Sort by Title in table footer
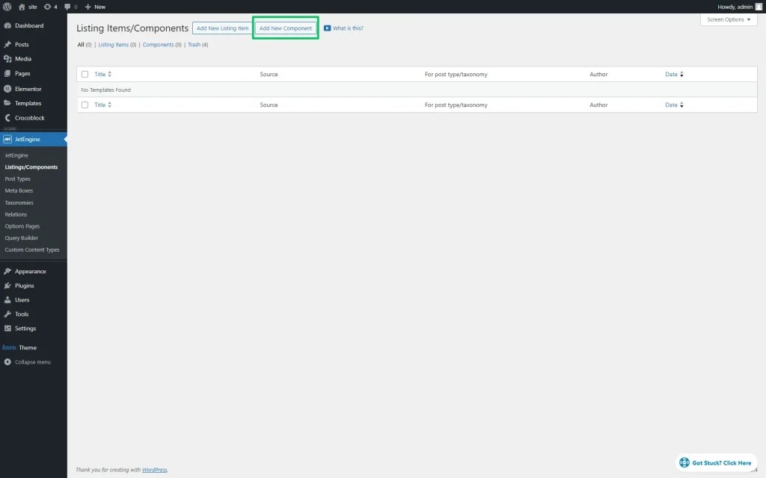 (x=102, y=105)
